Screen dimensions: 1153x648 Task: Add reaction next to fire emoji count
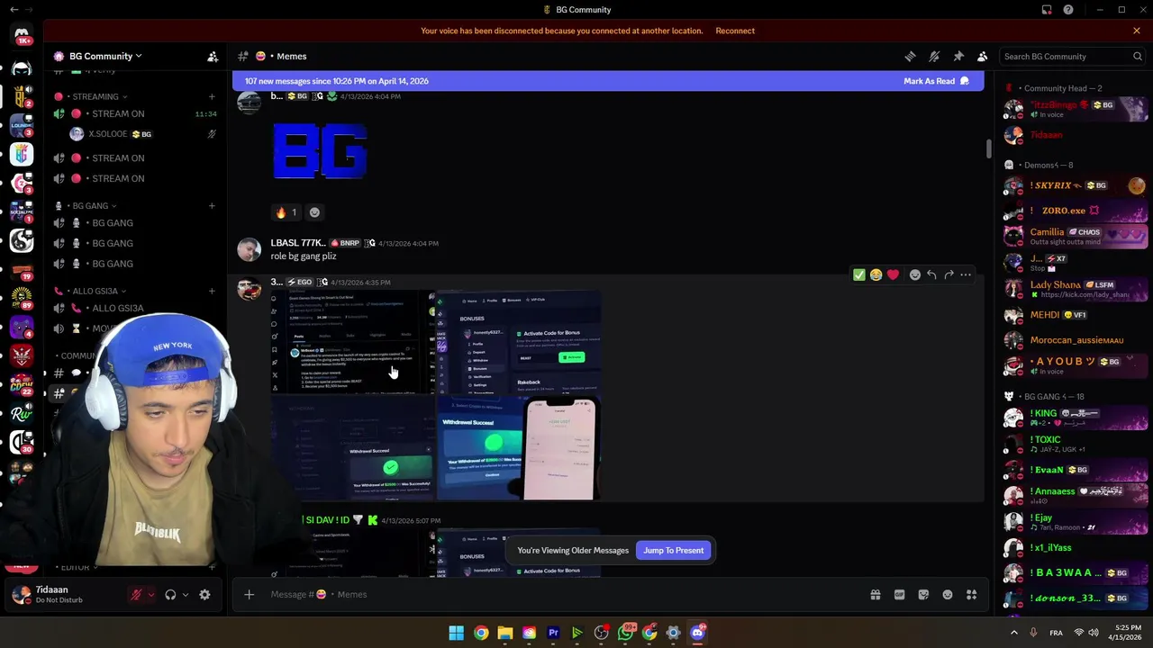(x=314, y=212)
